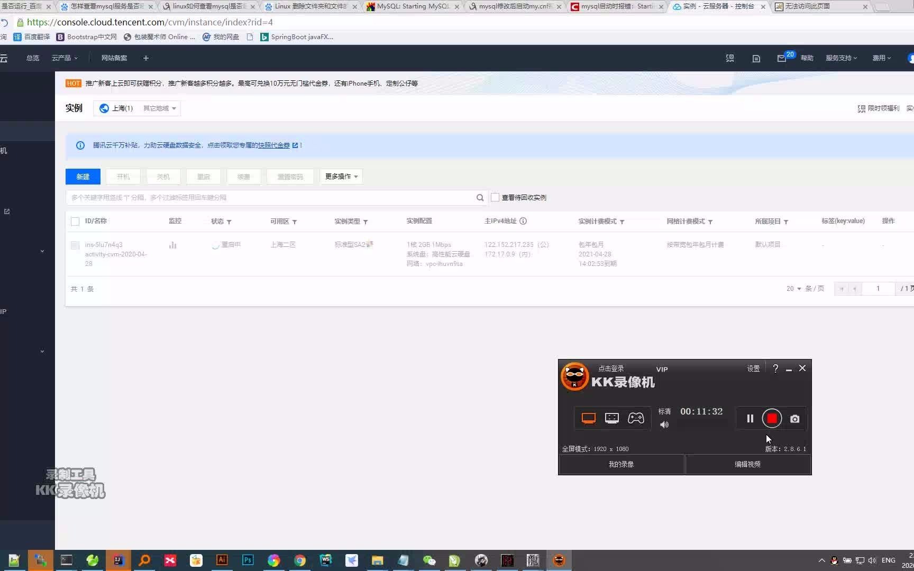
Task: Open 总览 in top navigation
Action: coord(33,58)
